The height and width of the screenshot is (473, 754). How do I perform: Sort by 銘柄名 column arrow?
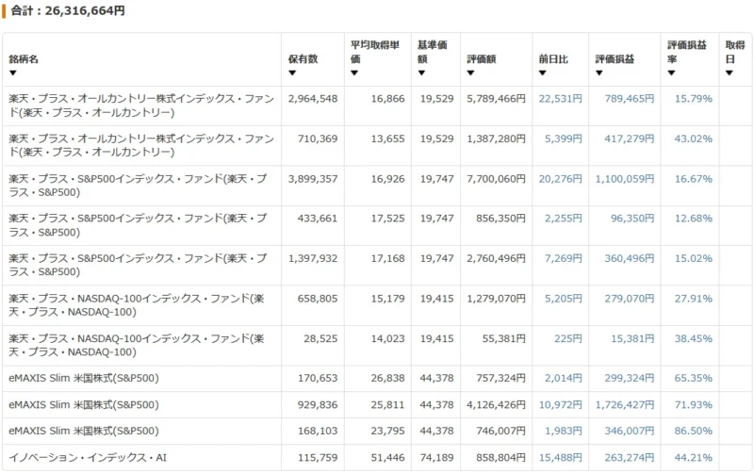[x=13, y=73]
